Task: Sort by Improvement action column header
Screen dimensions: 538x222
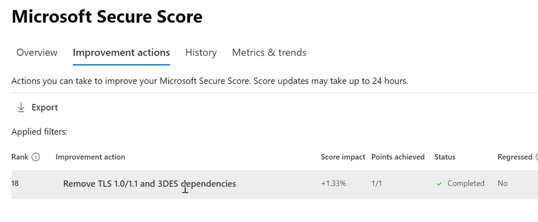Action: [90, 157]
